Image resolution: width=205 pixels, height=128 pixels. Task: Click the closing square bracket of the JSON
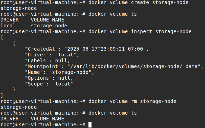2,96
